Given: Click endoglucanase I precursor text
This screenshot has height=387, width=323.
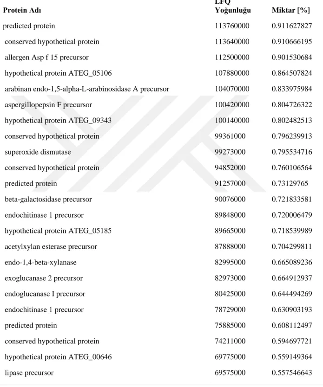Looking at the screenshot, I should [45, 294].
